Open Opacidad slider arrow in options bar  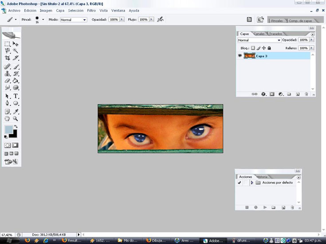click(x=122, y=19)
